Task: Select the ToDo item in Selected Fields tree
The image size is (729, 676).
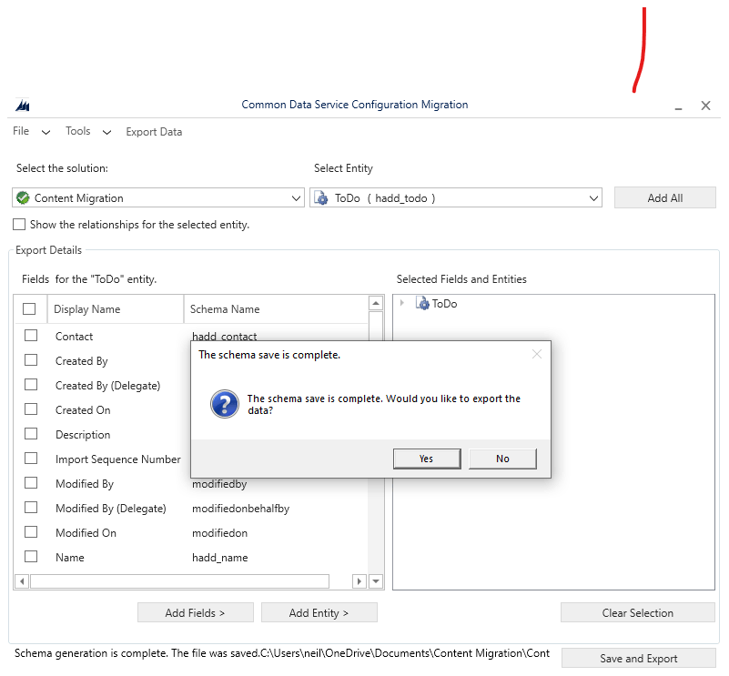Action: pyautogui.click(x=444, y=304)
